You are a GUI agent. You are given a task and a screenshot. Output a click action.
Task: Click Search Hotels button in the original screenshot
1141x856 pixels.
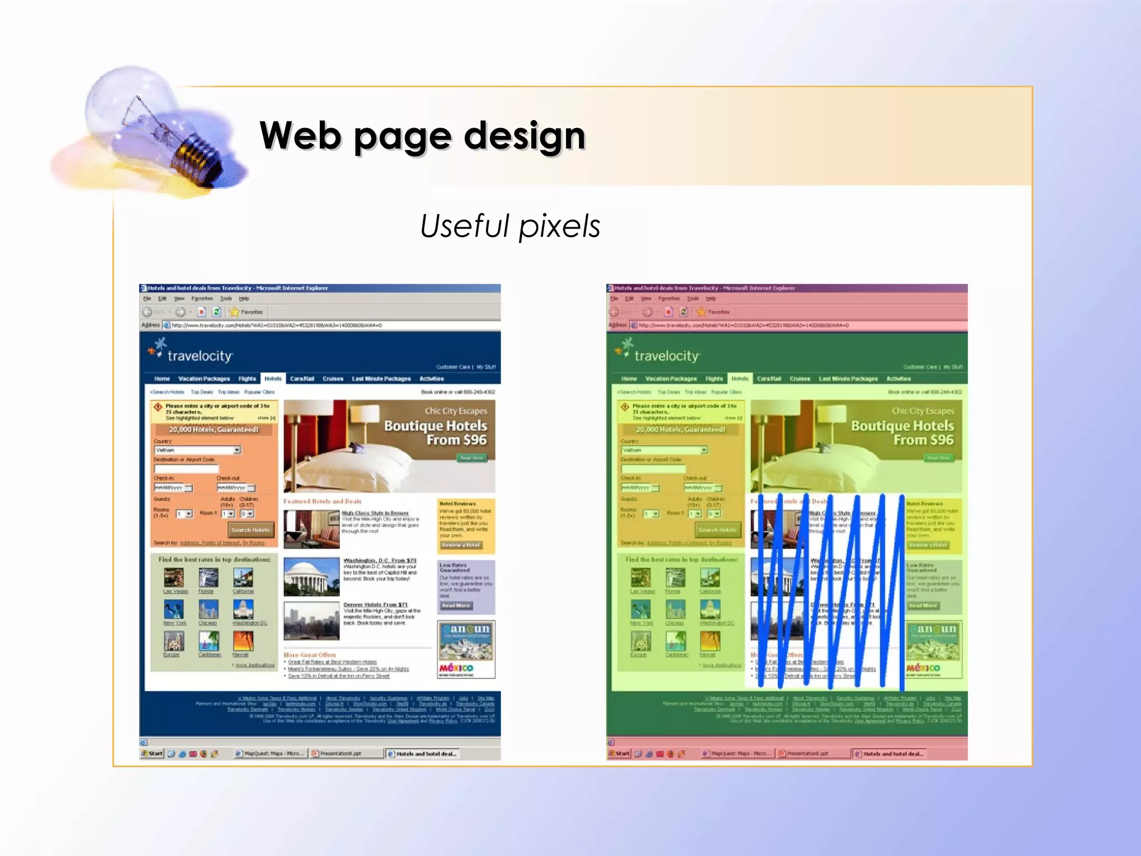pyautogui.click(x=251, y=530)
